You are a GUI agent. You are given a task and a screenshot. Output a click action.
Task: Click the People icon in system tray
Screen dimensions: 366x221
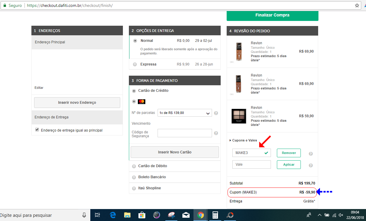click(309, 215)
